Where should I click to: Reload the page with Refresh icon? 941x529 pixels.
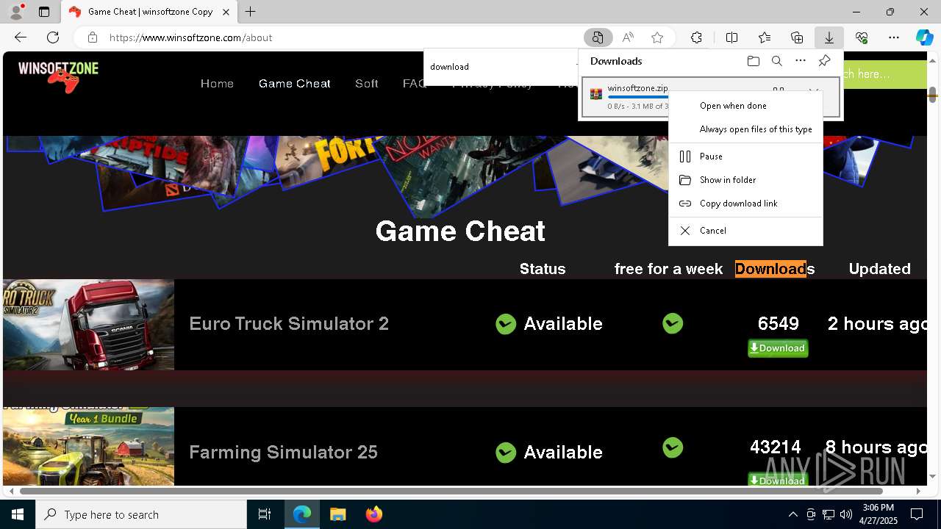(53, 37)
